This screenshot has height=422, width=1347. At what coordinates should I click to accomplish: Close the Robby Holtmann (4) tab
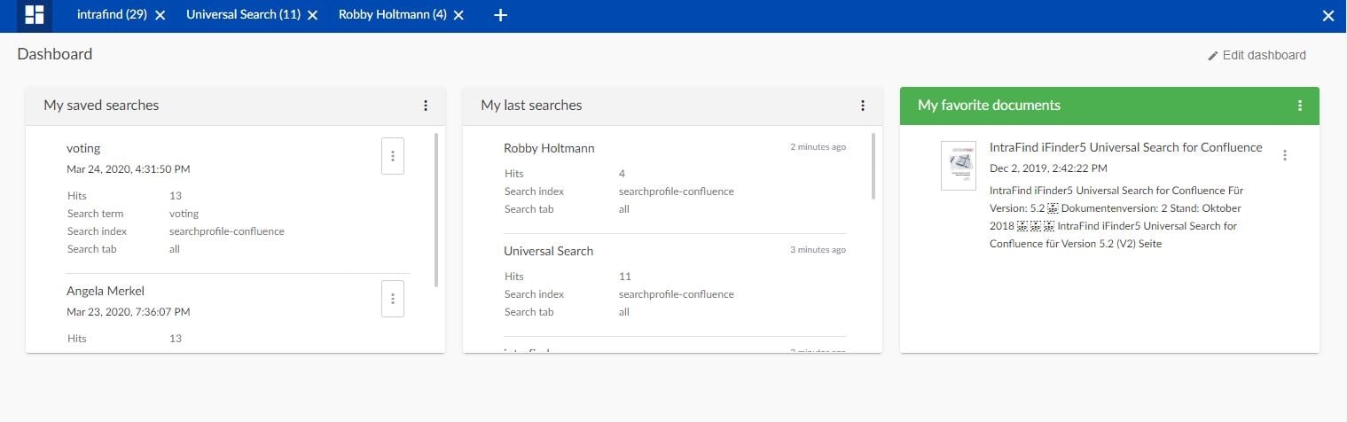point(458,15)
